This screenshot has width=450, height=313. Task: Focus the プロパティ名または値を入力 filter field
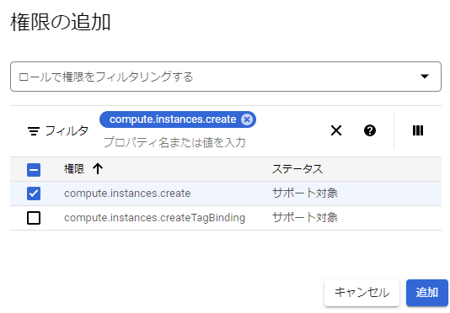pyautogui.click(x=174, y=142)
